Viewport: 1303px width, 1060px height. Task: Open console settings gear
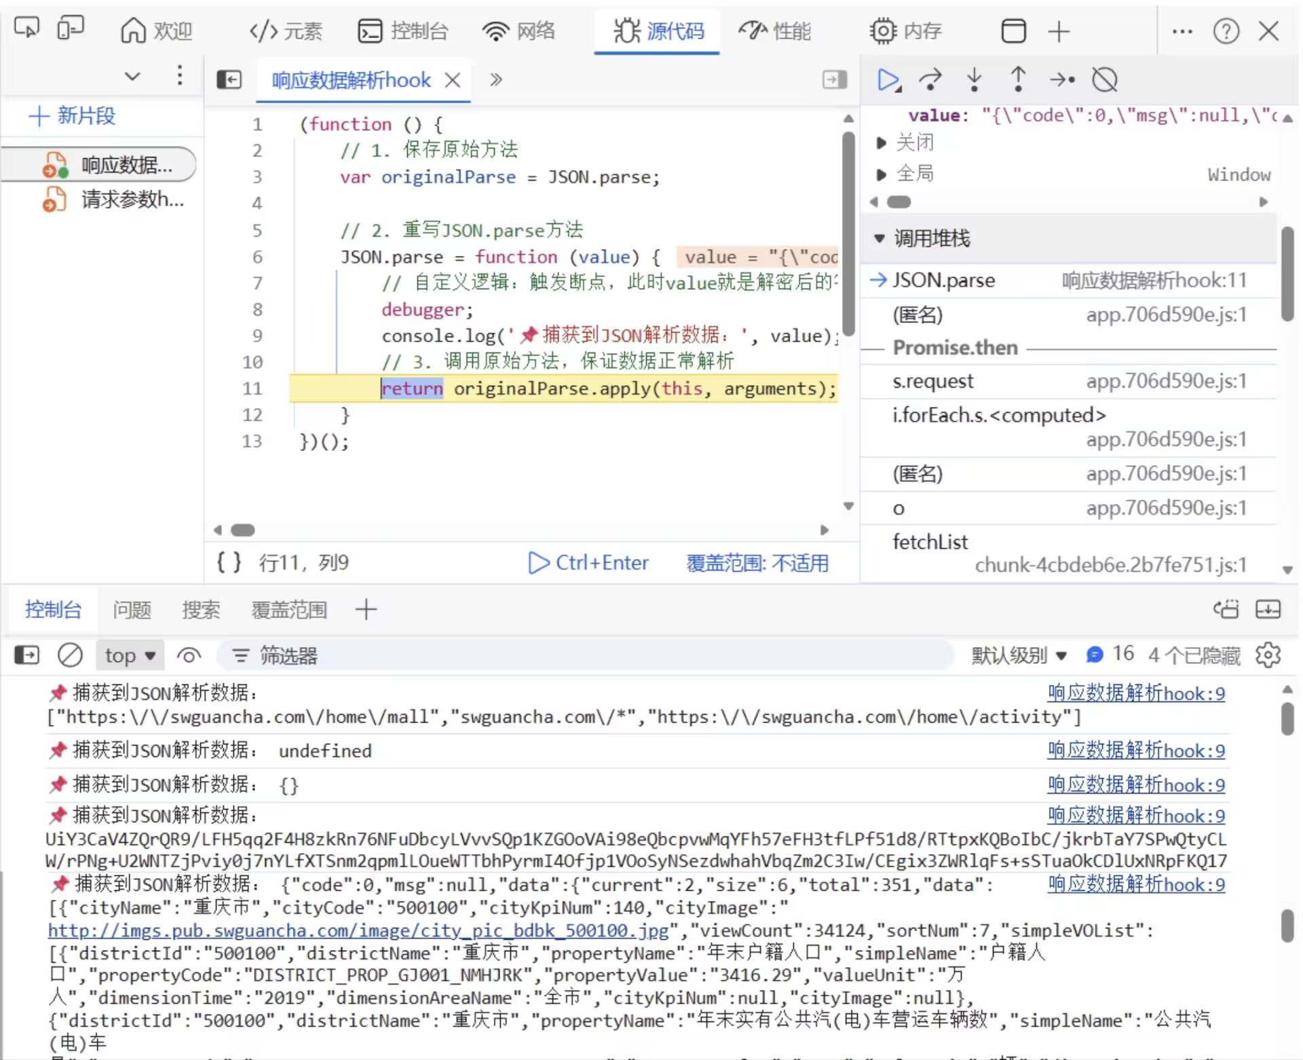1267,655
